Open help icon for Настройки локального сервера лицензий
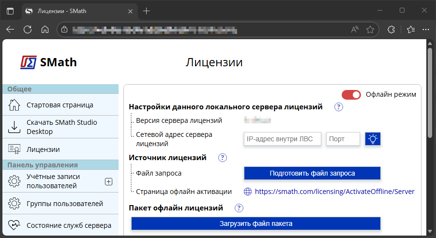The height and width of the screenshot is (238, 436). (338, 107)
